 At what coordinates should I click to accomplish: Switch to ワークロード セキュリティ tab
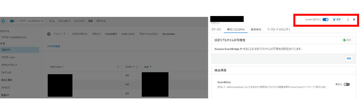pyautogui.click(x=279, y=29)
